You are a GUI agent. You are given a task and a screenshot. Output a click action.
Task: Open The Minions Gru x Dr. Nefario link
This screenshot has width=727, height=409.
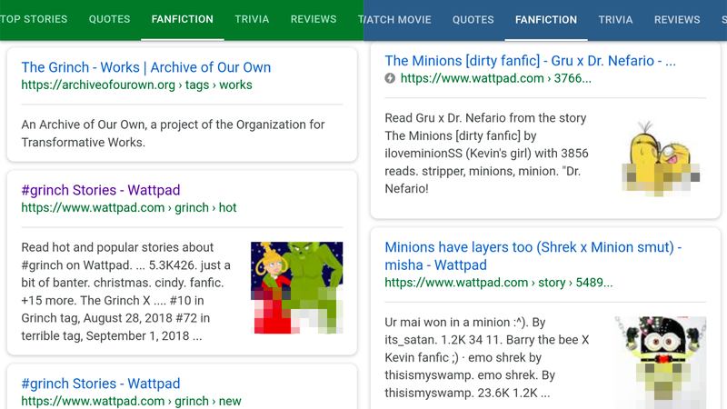coord(530,61)
